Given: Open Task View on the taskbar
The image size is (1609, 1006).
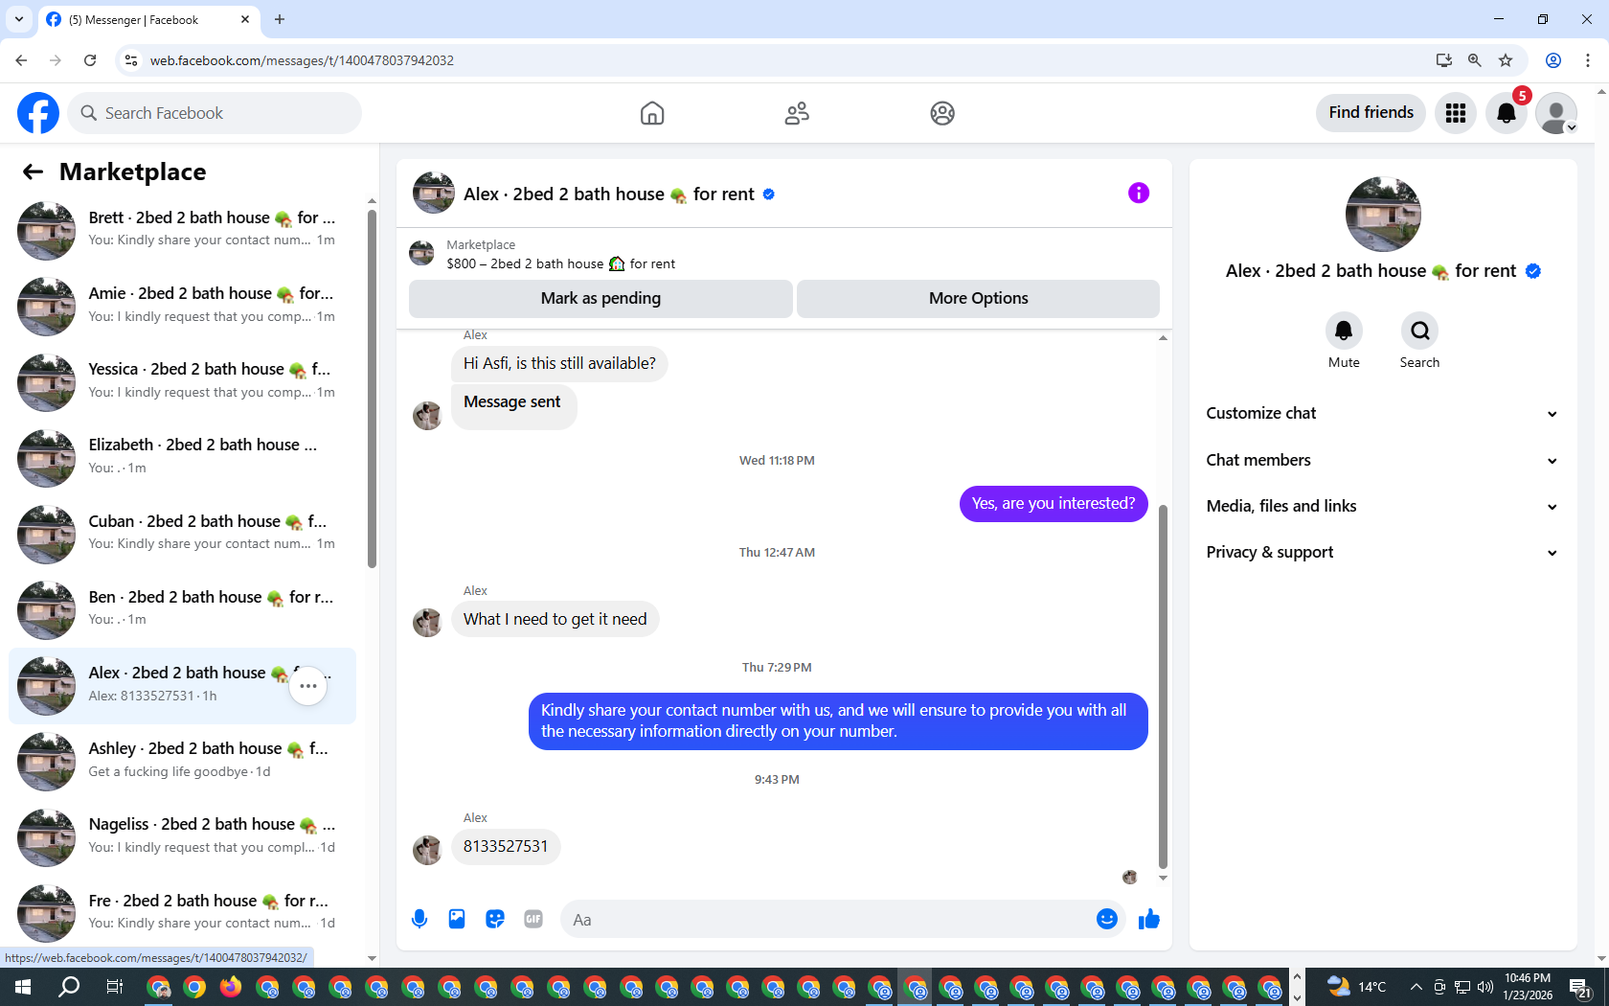Looking at the screenshot, I should pyautogui.click(x=114, y=987).
